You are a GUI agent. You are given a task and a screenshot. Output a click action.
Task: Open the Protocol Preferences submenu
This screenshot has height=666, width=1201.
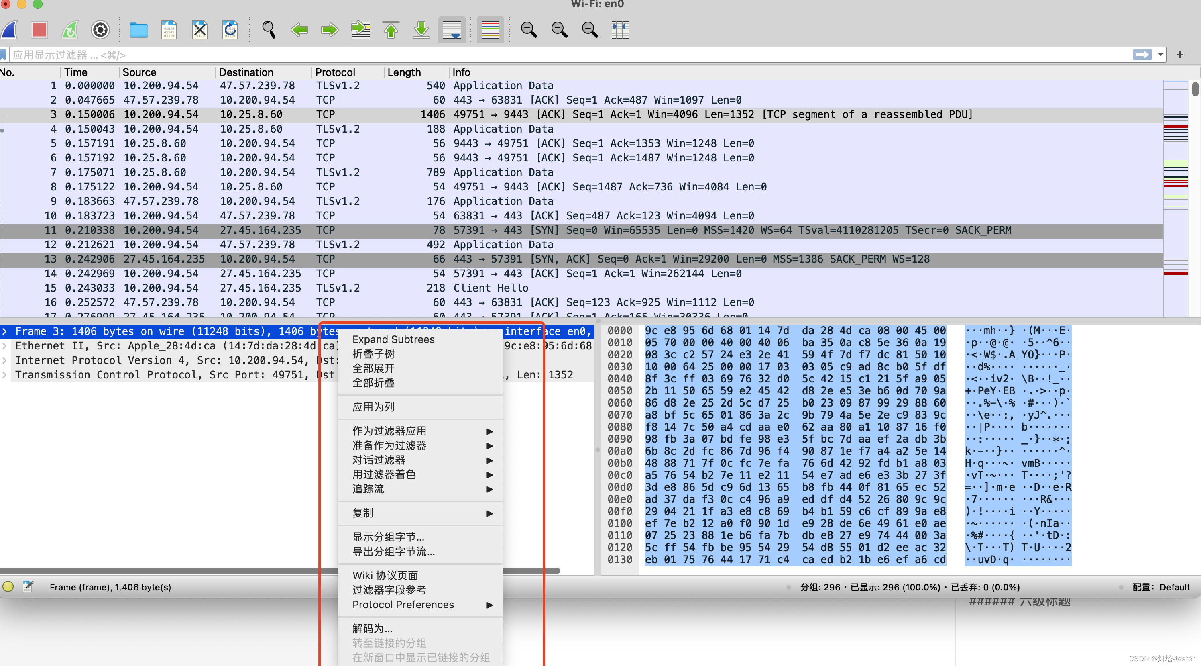click(420, 605)
